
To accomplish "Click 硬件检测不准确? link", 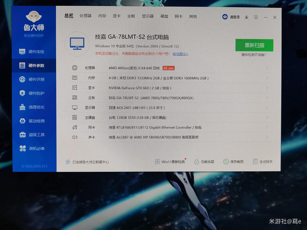I will [x=254, y=55].
